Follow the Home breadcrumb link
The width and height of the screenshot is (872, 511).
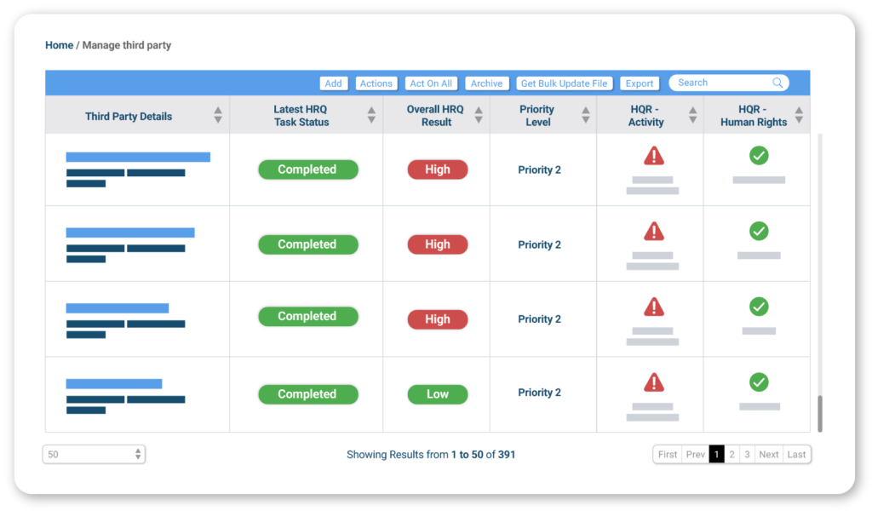tap(59, 45)
